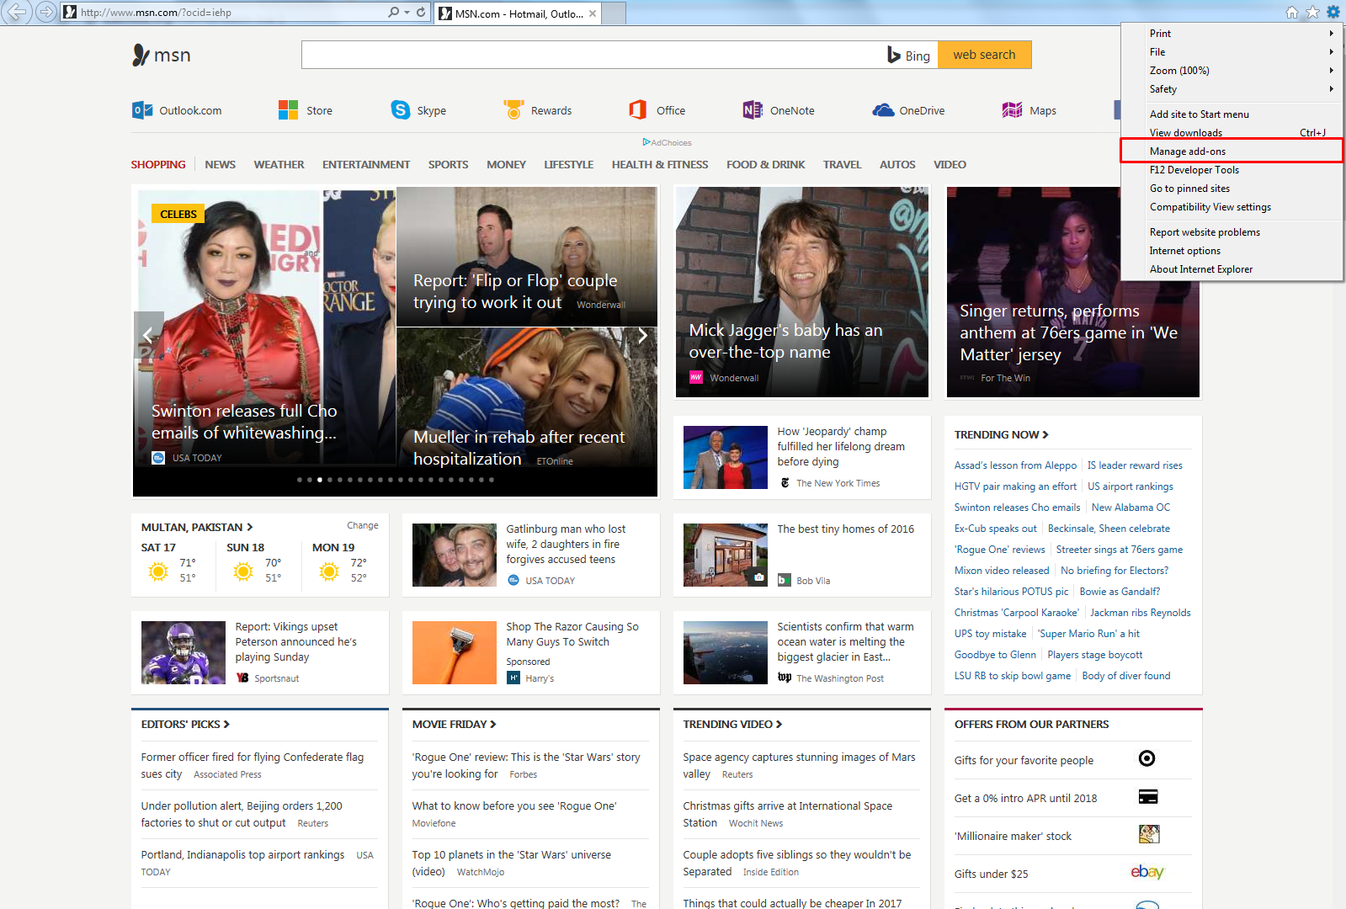Open the best tiny homes of 2016 story
Viewport: 1346px width, 909px height.
coord(846,529)
